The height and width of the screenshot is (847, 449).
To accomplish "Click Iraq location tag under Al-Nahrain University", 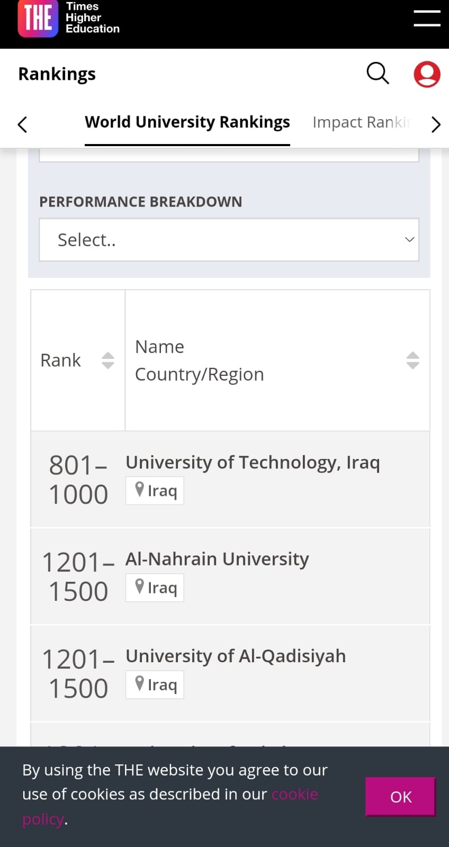I will coord(155,588).
